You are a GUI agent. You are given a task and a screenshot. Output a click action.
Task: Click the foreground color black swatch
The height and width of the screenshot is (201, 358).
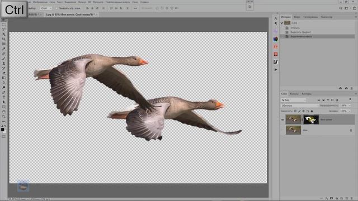pos(2,130)
